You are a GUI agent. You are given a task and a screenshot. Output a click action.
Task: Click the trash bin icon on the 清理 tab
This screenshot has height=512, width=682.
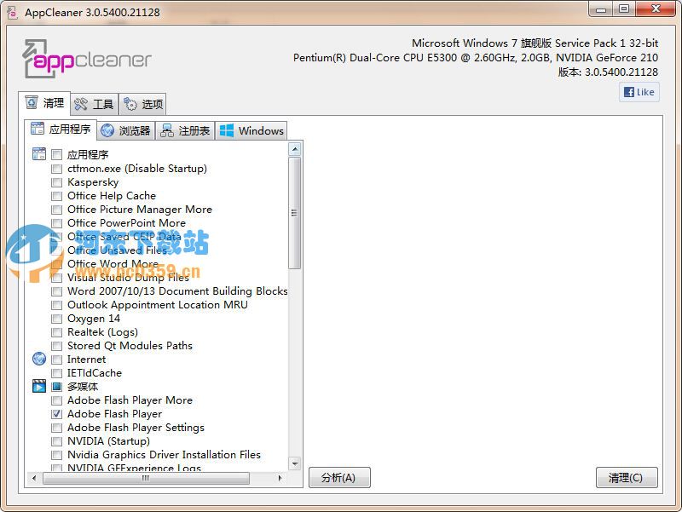click(31, 103)
